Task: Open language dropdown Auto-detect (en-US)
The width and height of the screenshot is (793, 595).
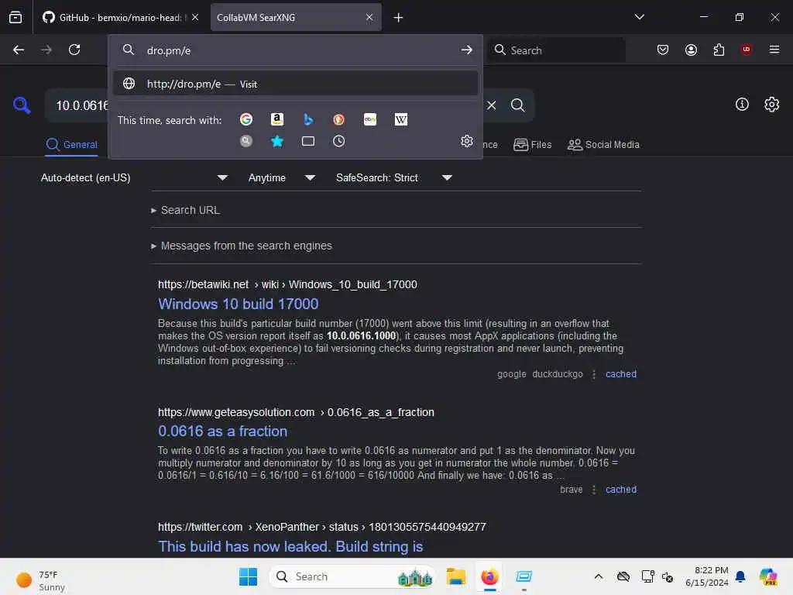Action: (x=135, y=177)
